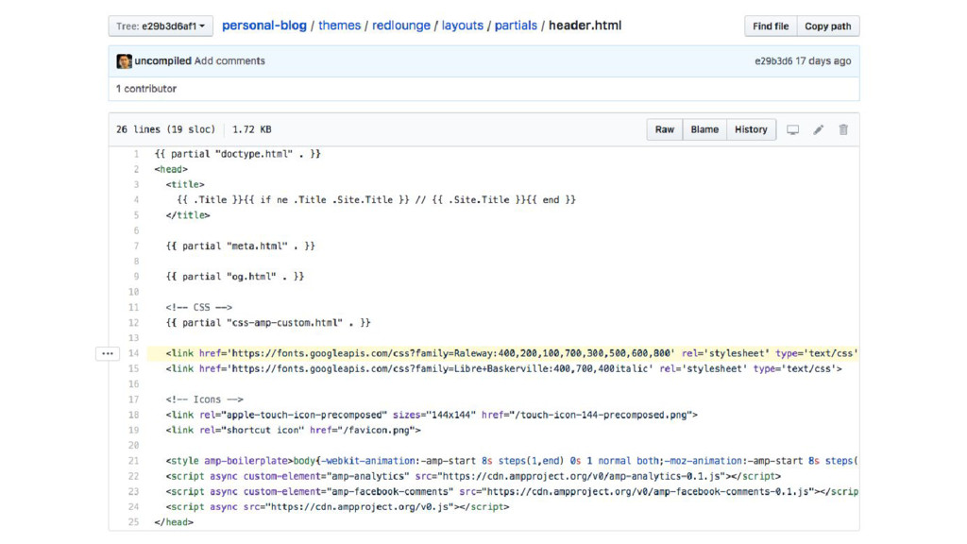Open the Add comments commit message
Image resolution: width=967 pixels, height=544 pixels.
coord(229,61)
